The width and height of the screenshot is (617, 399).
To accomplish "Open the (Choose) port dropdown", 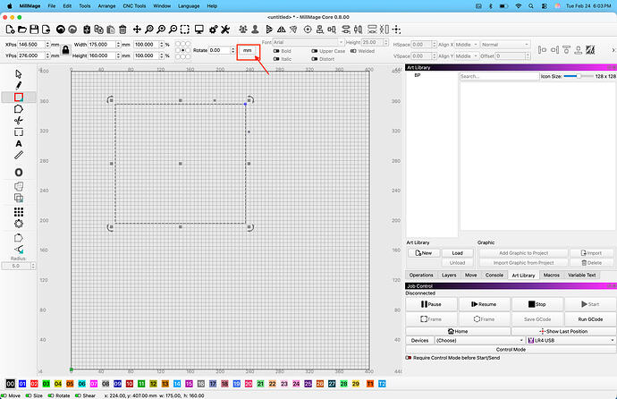I will click(x=479, y=340).
